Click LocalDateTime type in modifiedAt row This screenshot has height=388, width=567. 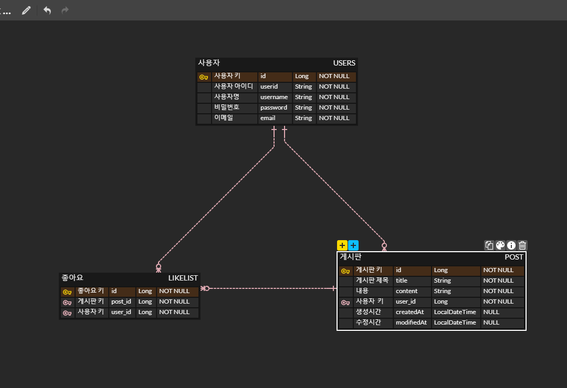tap(456, 322)
